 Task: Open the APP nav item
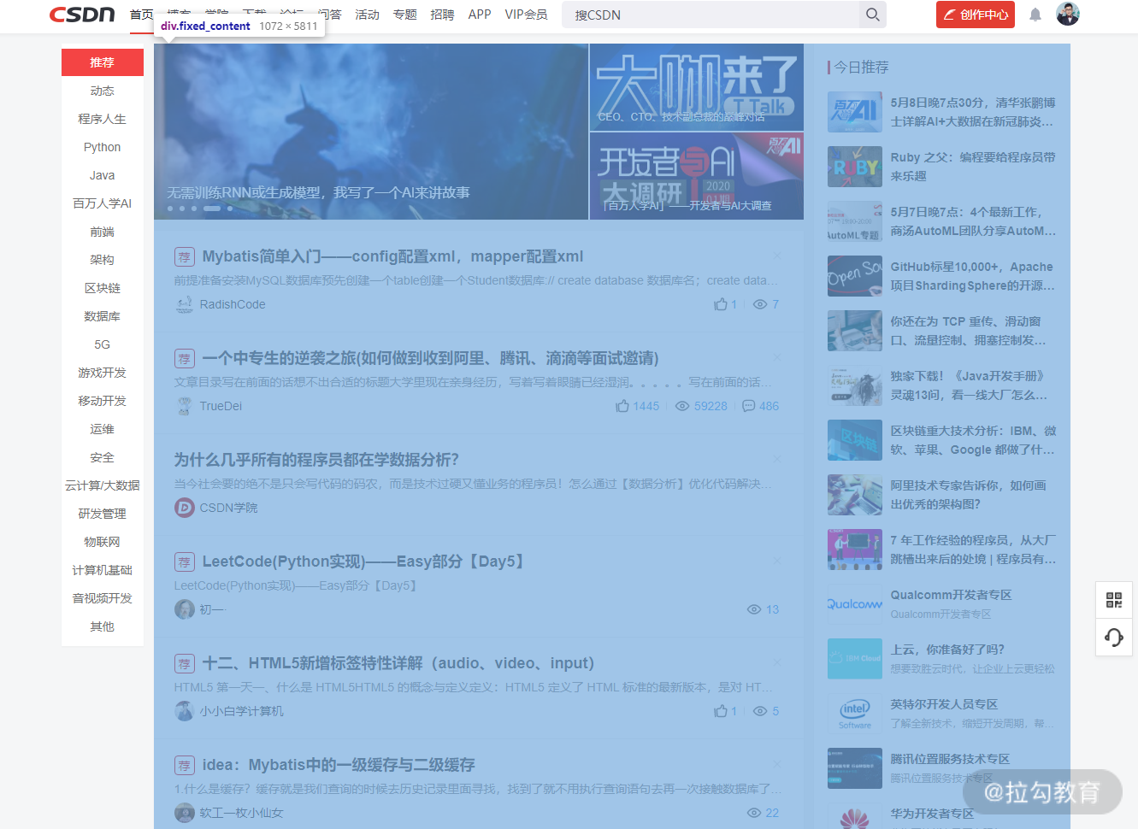480,15
